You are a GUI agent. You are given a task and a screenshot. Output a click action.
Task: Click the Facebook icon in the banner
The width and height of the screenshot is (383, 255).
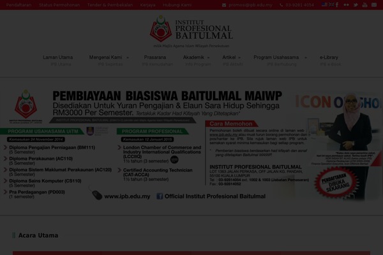point(160,196)
